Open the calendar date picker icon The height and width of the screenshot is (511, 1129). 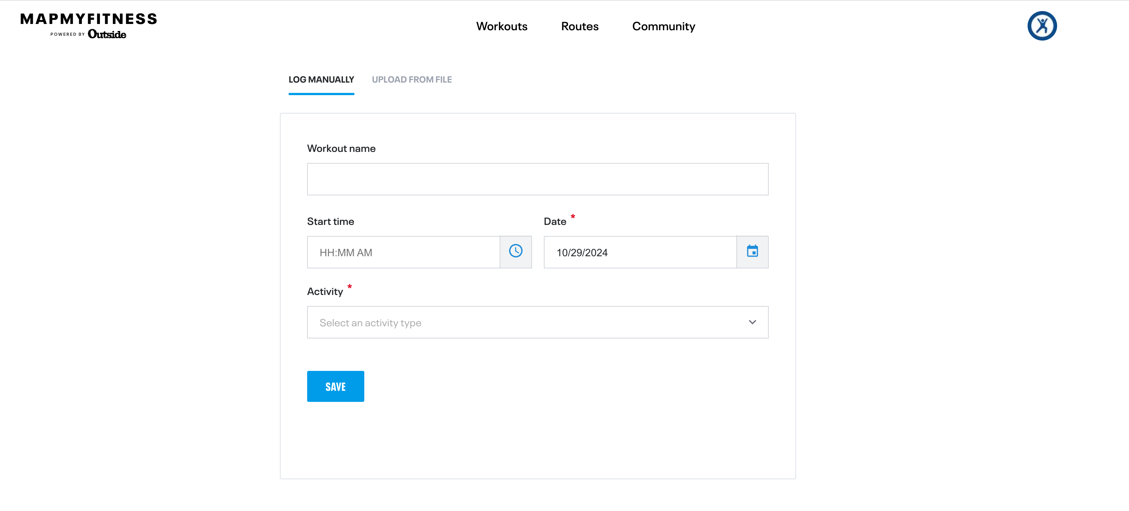point(752,251)
